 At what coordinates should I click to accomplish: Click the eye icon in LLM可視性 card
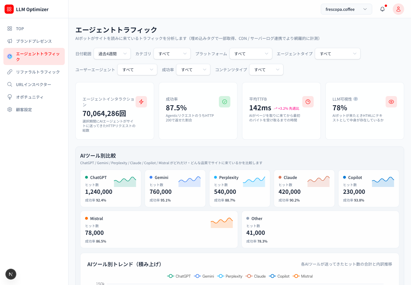point(391,102)
